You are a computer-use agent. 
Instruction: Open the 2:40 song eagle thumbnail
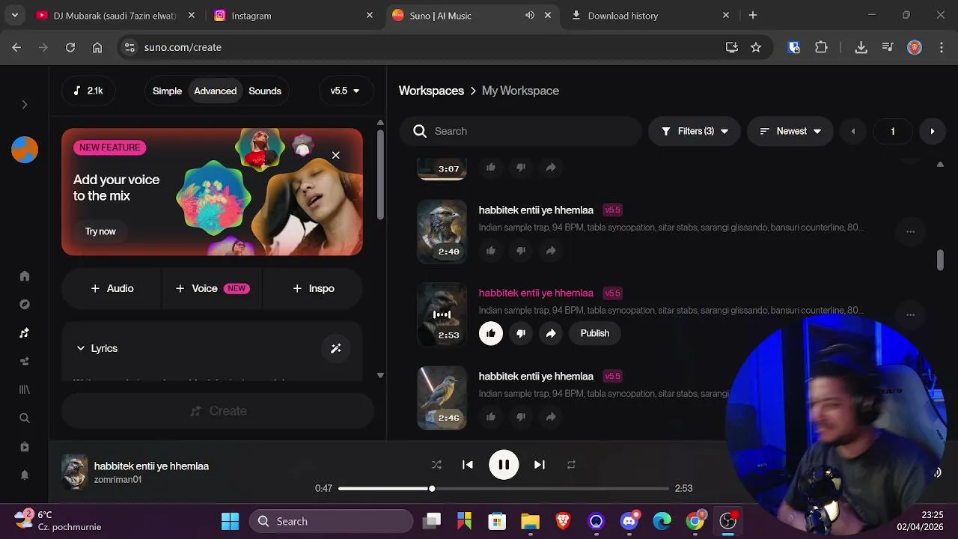pyautogui.click(x=442, y=231)
